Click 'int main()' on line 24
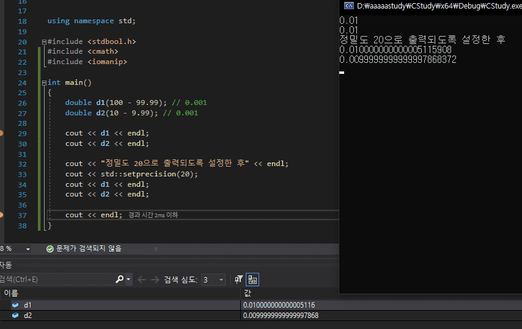This screenshot has width=522, height=329. coord(69,82)
